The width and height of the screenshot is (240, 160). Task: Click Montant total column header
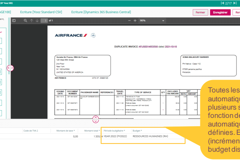coord(92,131)
